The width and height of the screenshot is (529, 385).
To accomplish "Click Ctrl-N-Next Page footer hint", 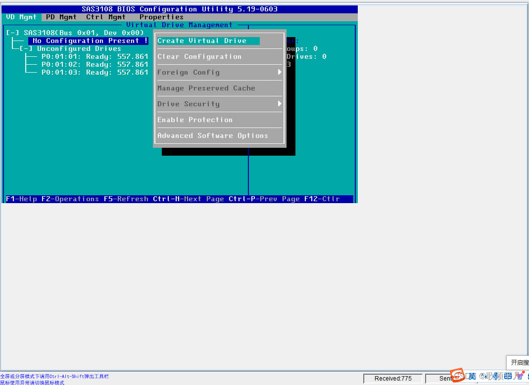I will (188, 199).
